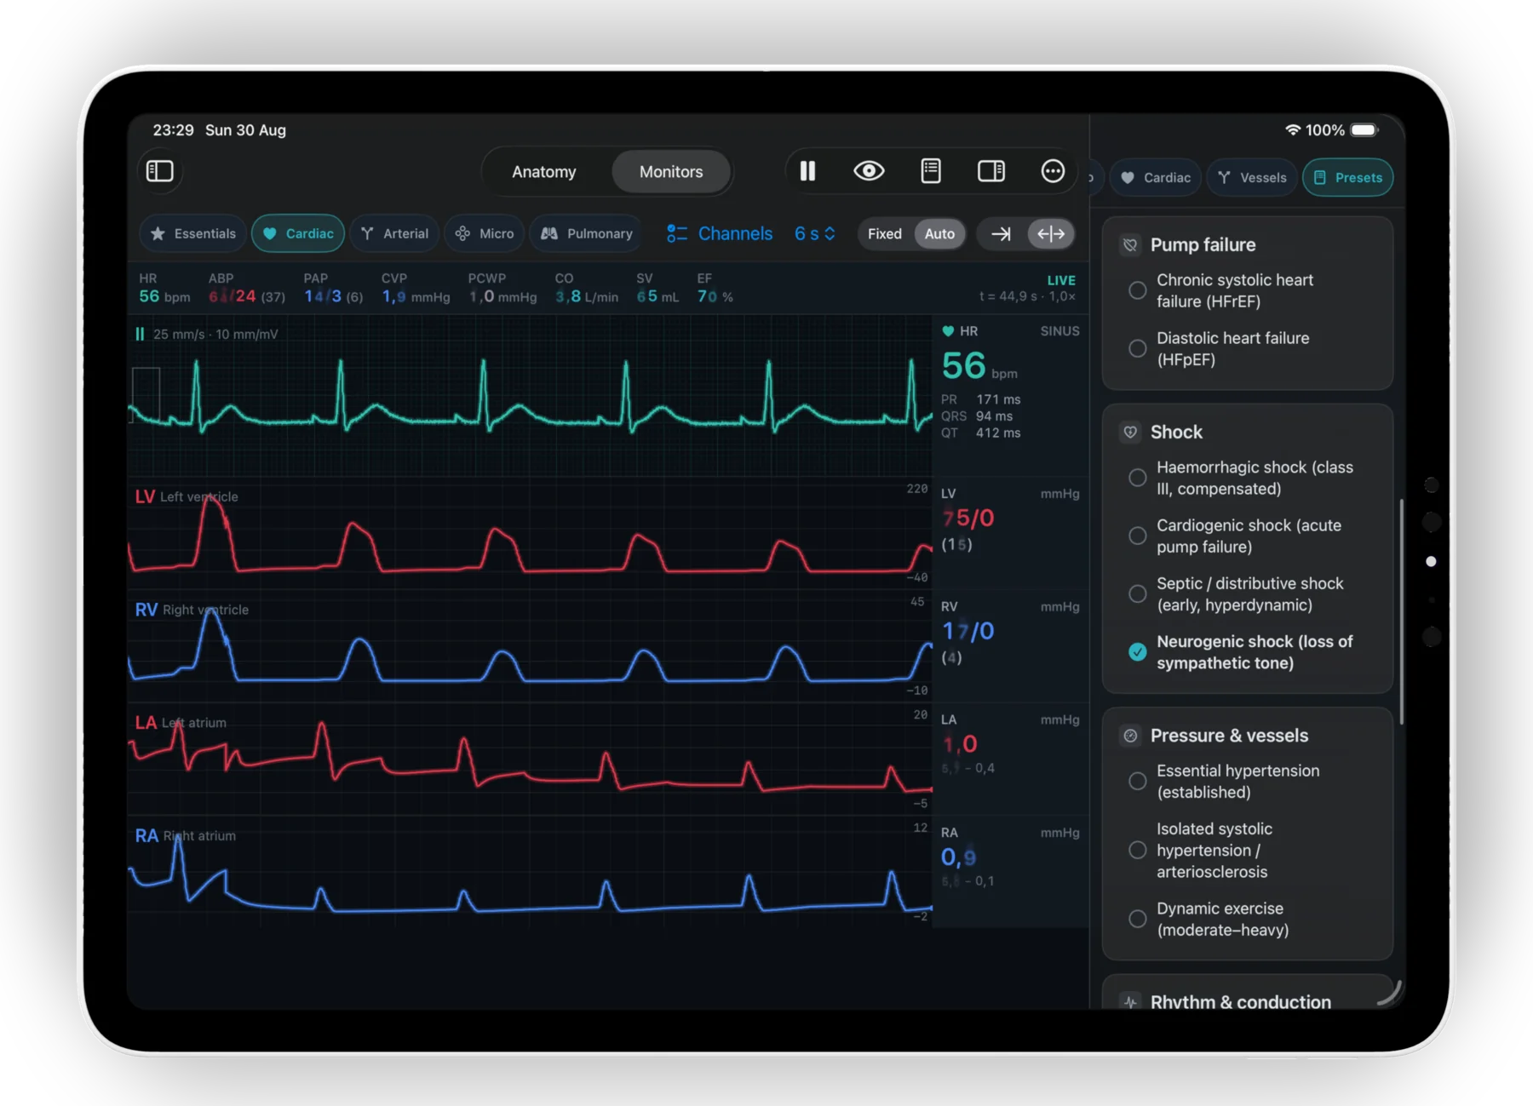The height and width of the screenshot is (1106, 1533).
Task: Click the CO 3,8 L/min value
Action: pos(587,296)
